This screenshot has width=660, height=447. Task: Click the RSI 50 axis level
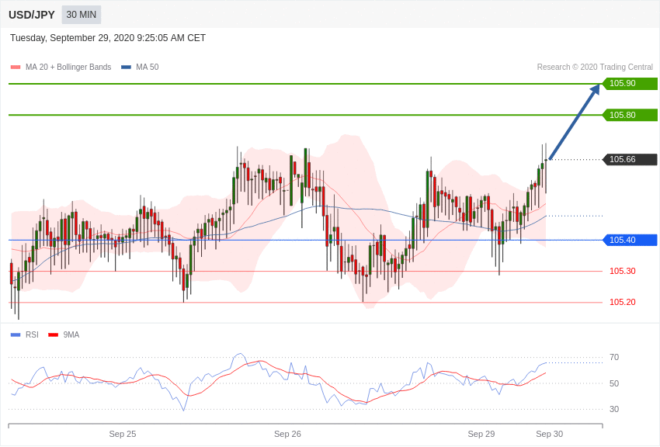pyautogui.click(x=614, y=383)
